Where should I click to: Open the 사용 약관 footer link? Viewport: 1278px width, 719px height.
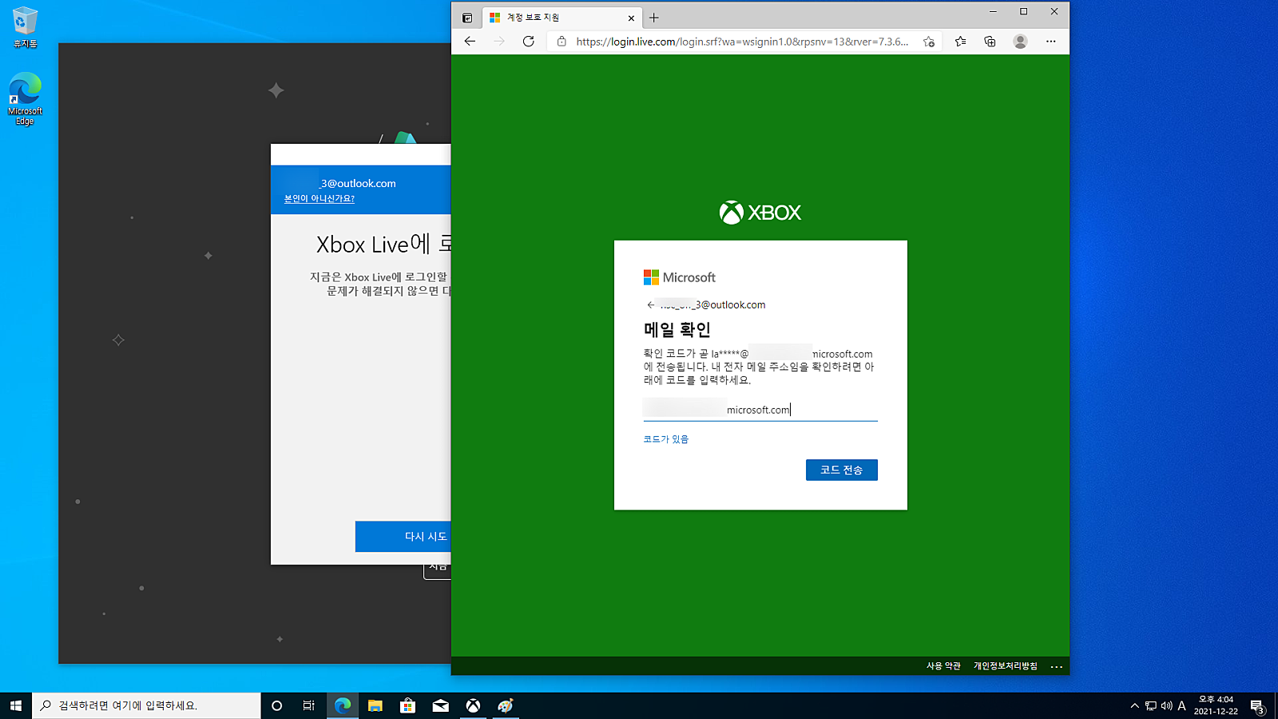(943, 666)
